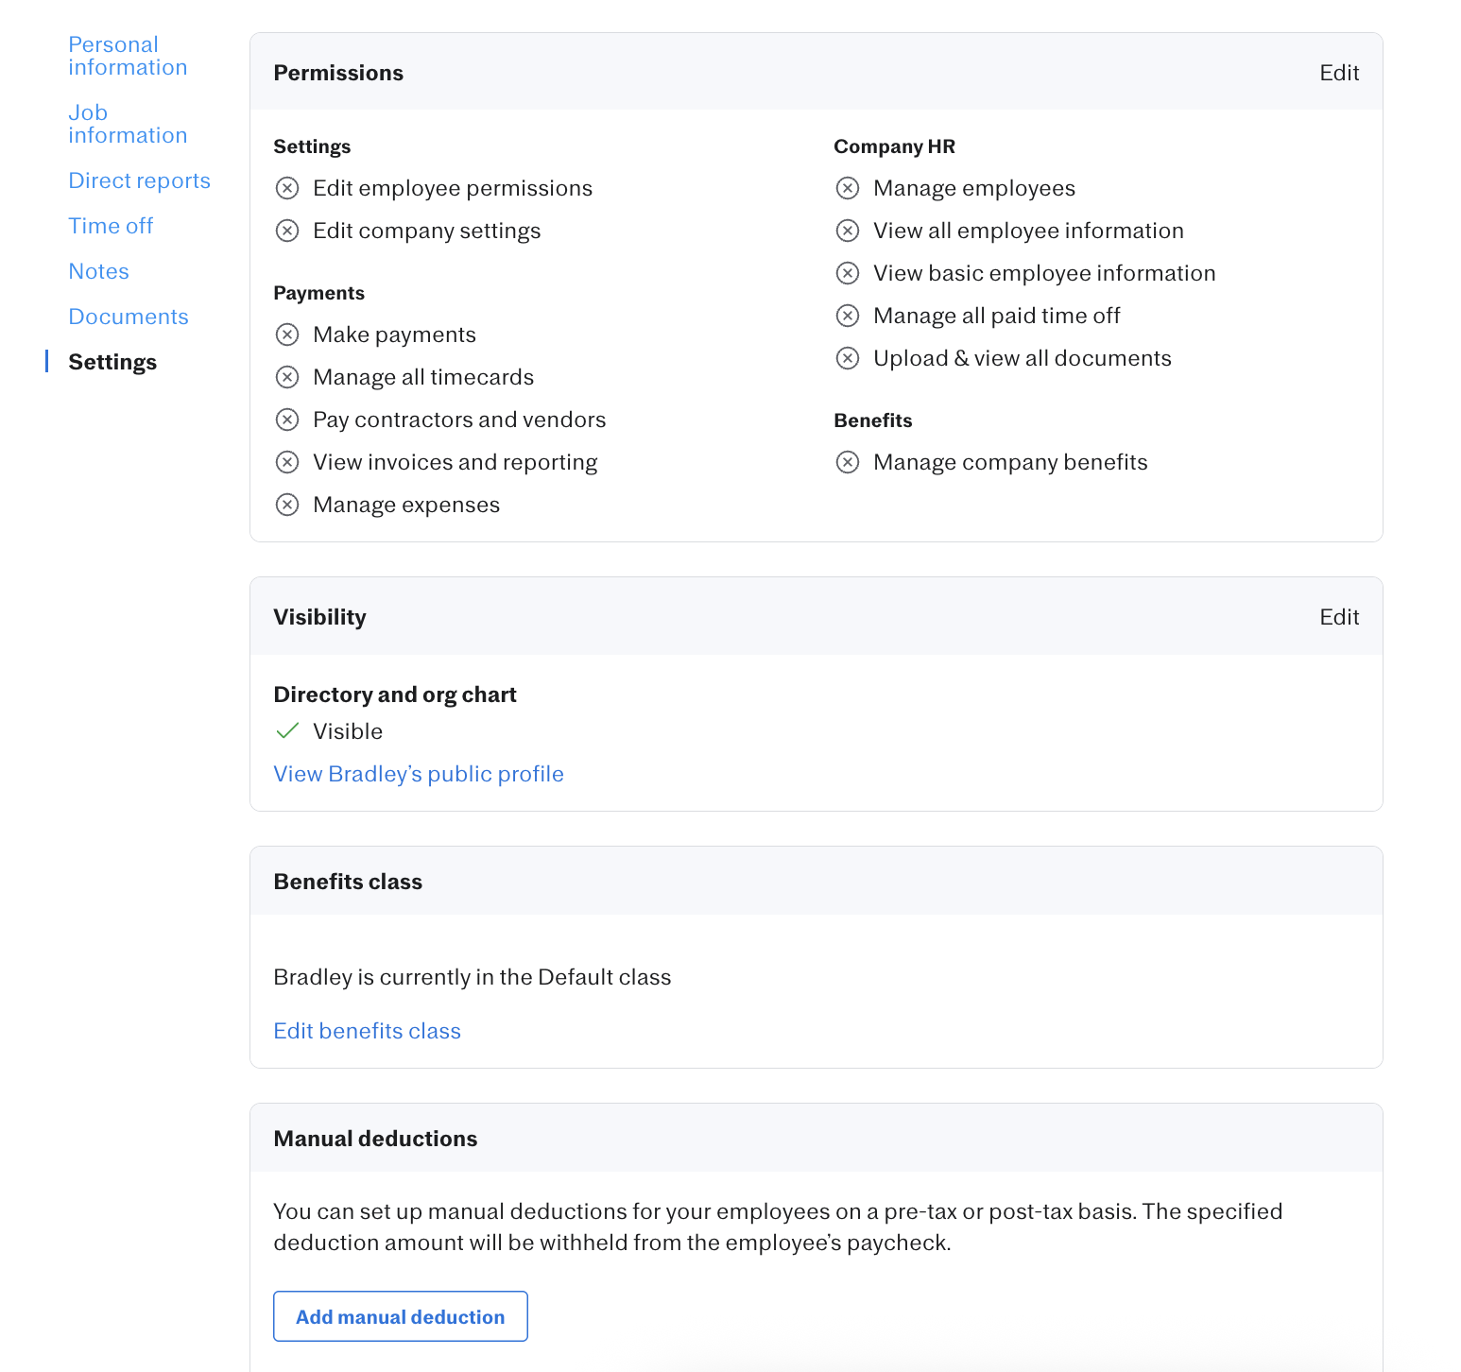Click the Edit benefits class link
Image resolution: width=1461 pixels, height=1372 pixels.
click(x=367, y=1031)
